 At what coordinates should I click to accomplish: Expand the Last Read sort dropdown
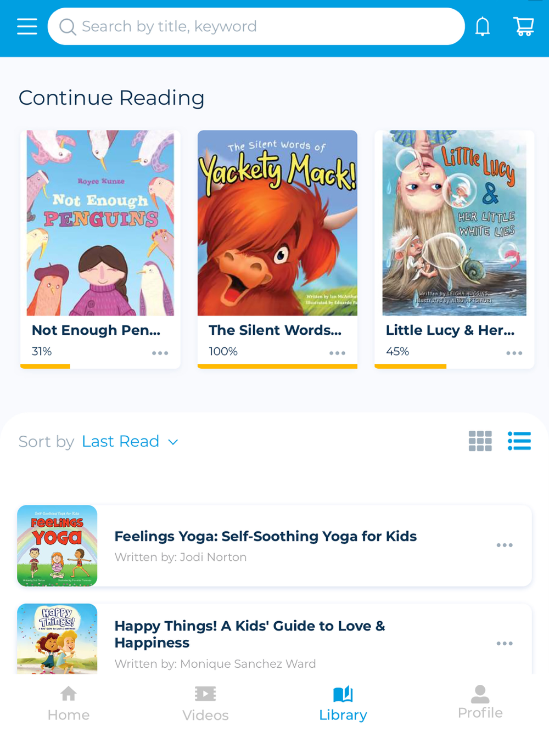pyautogui.click(x=130, y=442)
